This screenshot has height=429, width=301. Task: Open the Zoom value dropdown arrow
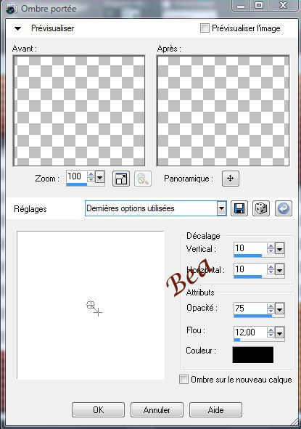(x=100, y=178)
